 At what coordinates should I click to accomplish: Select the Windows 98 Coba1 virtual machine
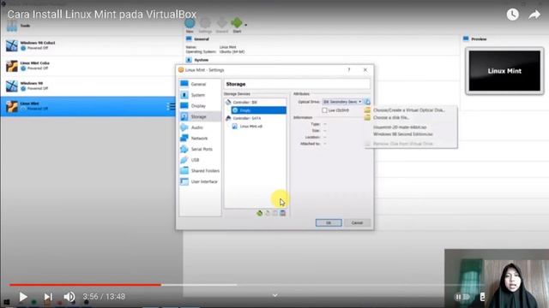[x=91, y=45]
